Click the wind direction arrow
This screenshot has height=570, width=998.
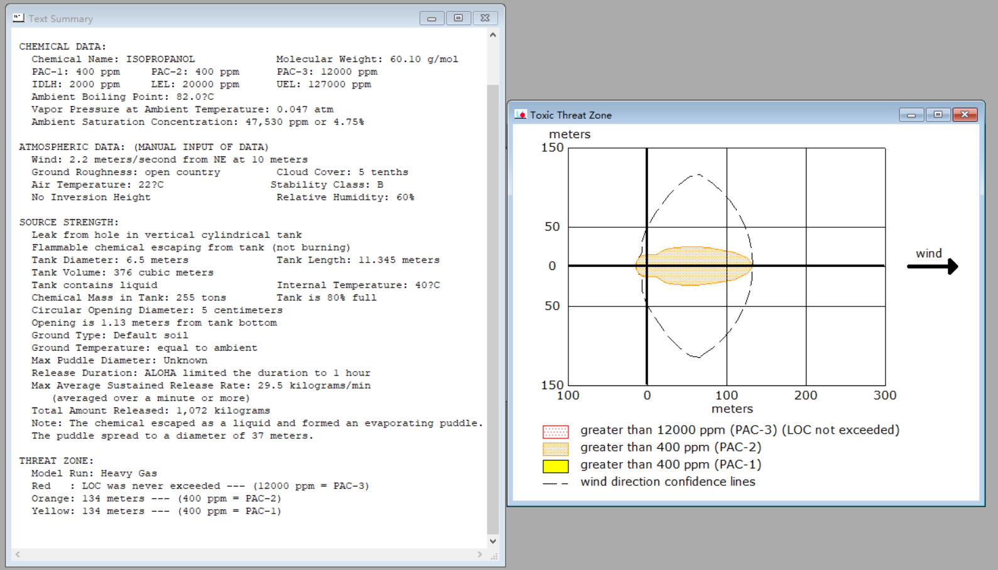(x=933, y=267)
